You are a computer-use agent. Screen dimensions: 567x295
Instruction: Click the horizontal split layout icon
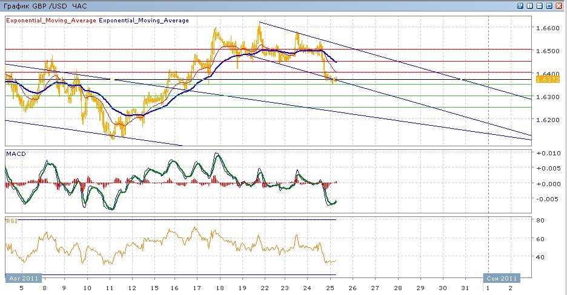click(540, 5)
